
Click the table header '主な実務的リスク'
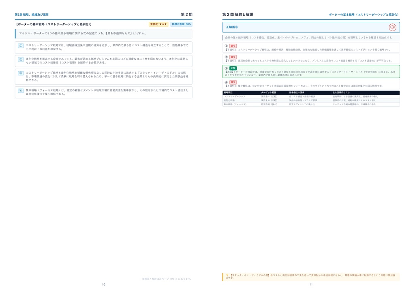[x=341, y=93]
